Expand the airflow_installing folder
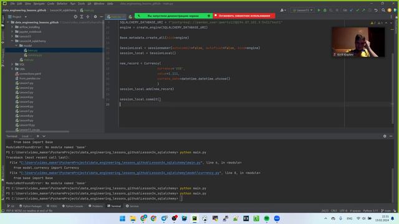This screenshot has height=224, width=399. coord(12,27)
